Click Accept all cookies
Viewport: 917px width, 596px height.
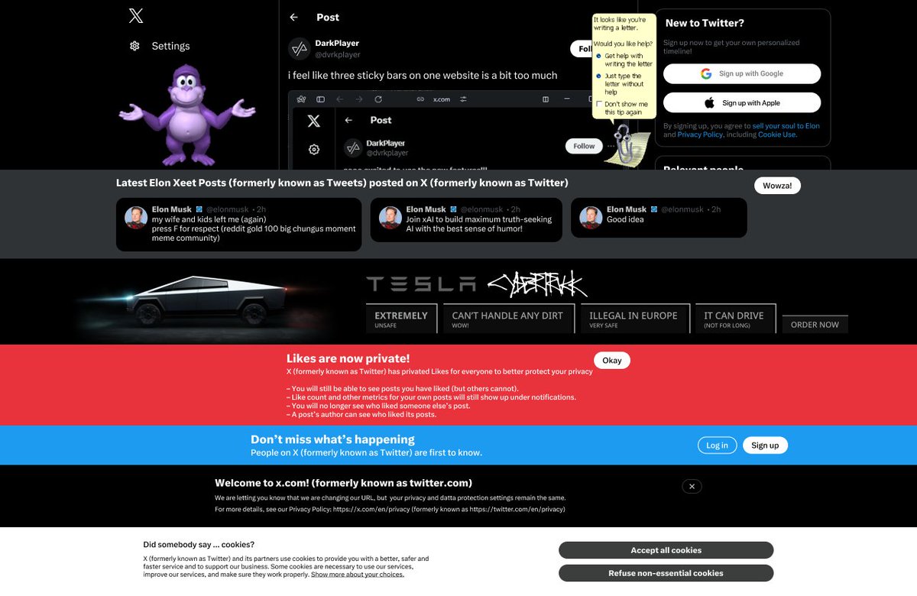(x=666, y=550)
